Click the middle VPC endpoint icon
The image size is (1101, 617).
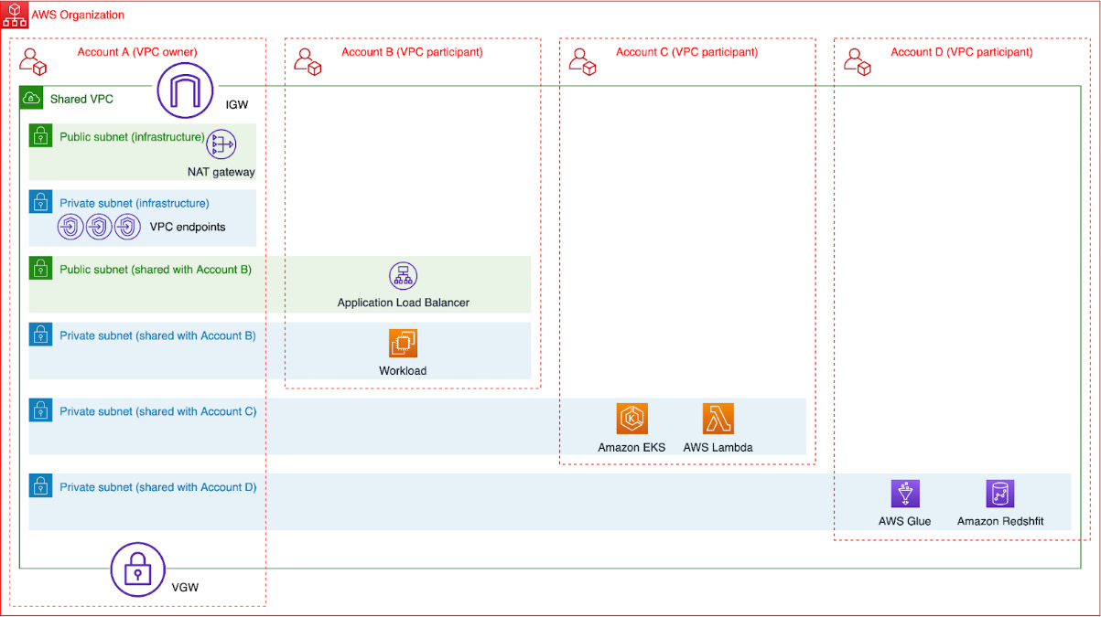point(99,227)
